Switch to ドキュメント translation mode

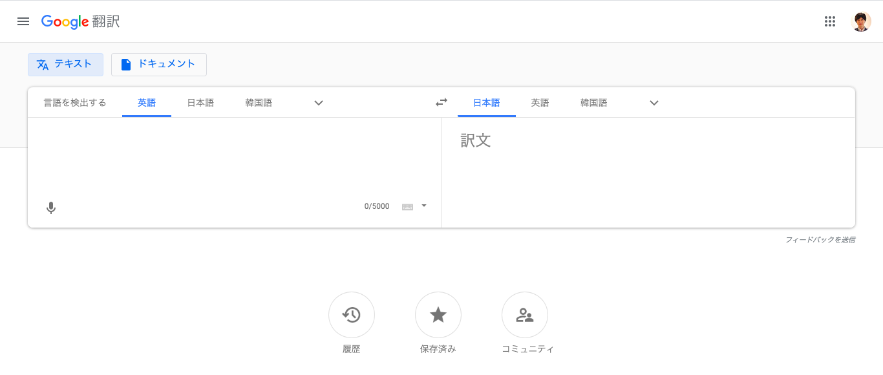click(x=159, y=64)
